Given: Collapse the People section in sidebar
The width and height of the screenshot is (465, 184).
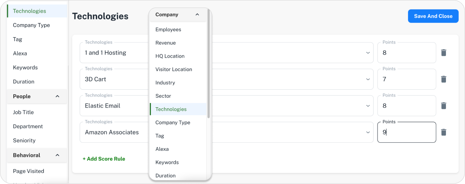Looking at the screenshot, I should [x=57, y=96].
